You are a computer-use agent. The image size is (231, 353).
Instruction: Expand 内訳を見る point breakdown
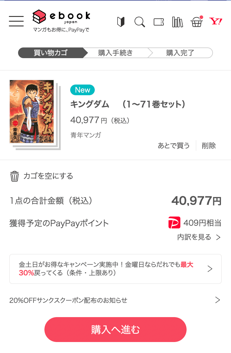[x=199, y=237]
